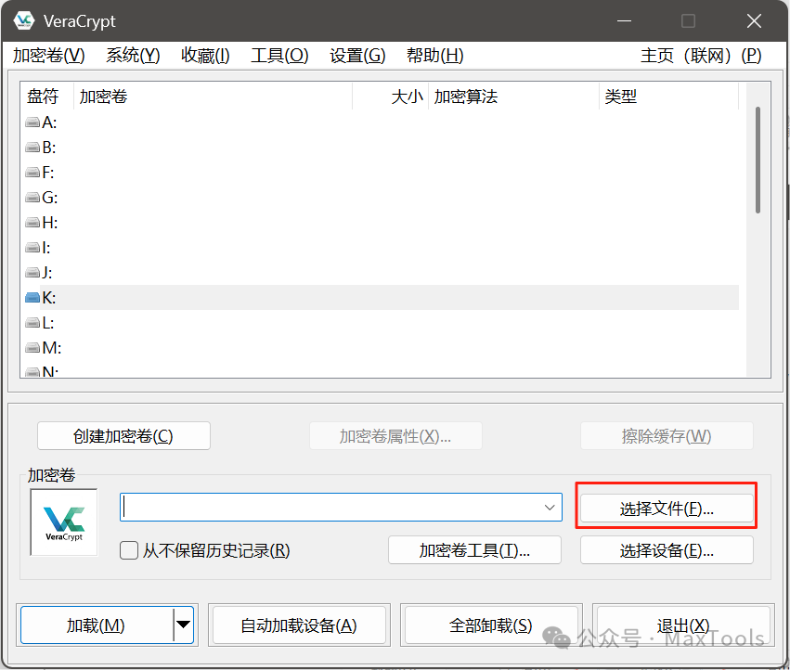The image size is (790, 670).
Task: Open the 设置(G) menu
Action: pyautogui.click(x=357, y=56)
